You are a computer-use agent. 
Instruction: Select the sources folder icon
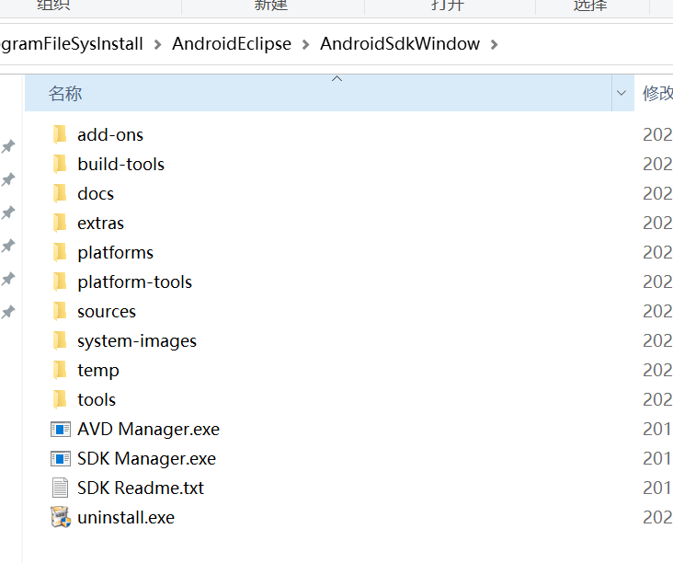coord(60,311)
